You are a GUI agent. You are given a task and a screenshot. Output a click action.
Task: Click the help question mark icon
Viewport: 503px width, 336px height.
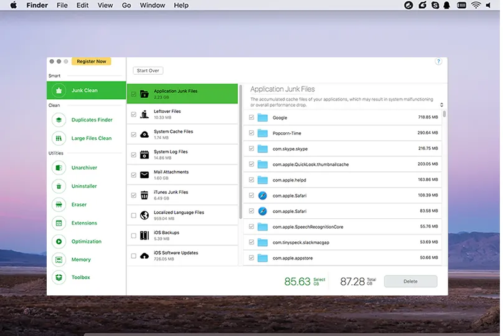(x=438, y=62)
